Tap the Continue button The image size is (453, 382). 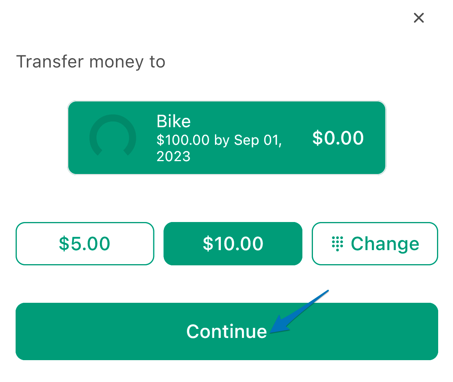tap(227, 331)
